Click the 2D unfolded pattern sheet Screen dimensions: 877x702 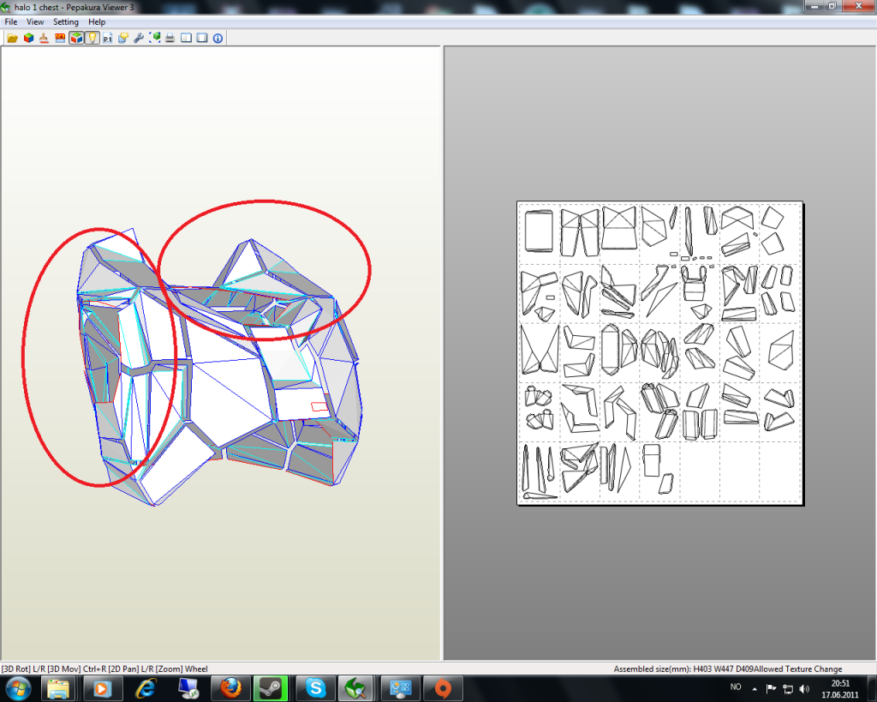(x=660, y=353)
